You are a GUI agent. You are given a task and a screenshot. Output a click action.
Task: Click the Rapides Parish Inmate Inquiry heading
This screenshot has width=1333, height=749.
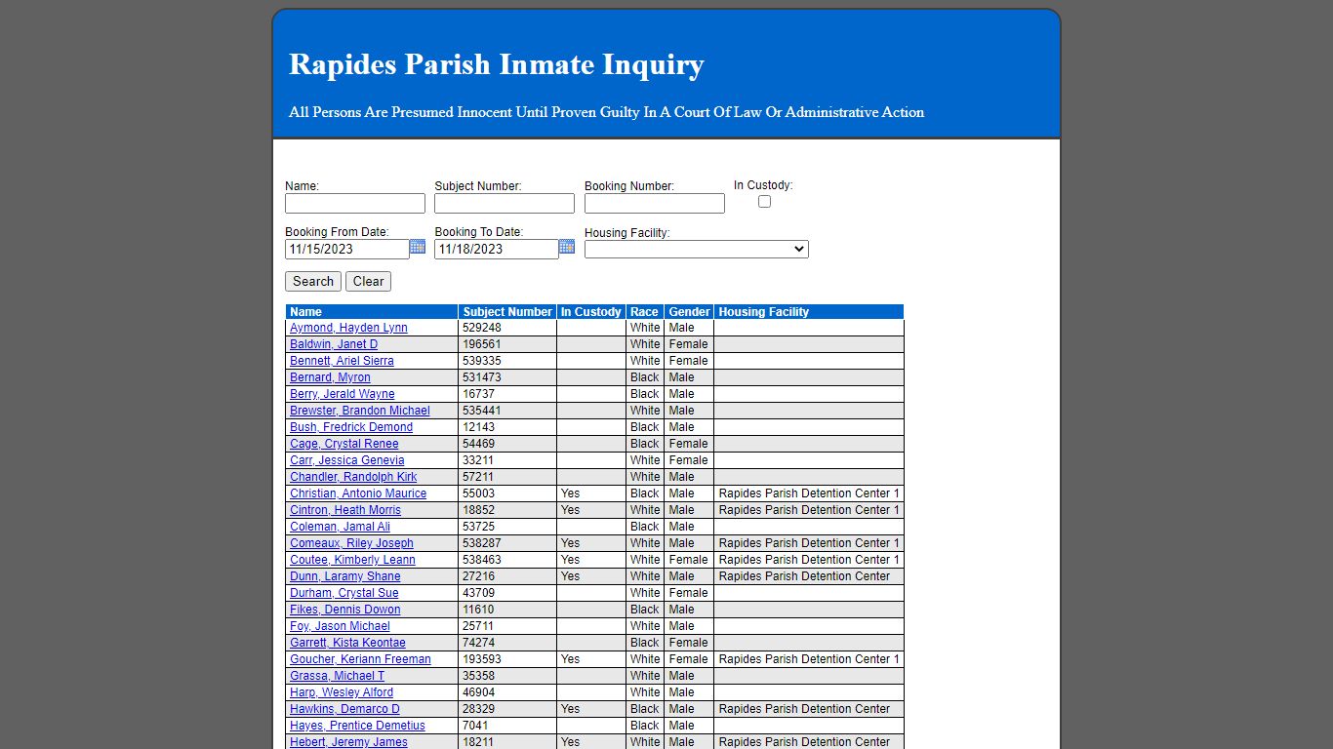pos(497,64)
